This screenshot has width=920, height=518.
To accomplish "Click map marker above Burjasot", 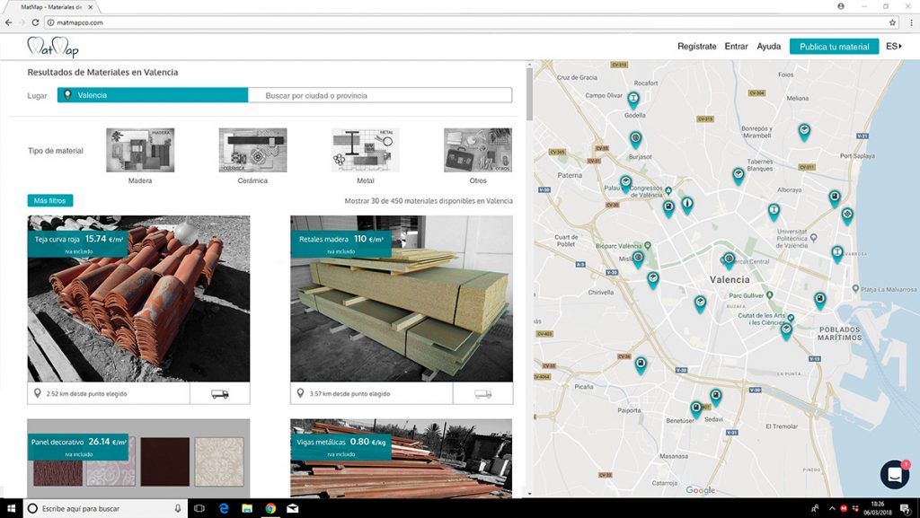I will (x=635, y=139).
